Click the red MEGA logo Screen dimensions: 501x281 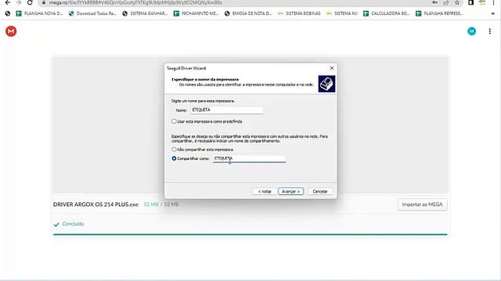click(x=11, y=31)
